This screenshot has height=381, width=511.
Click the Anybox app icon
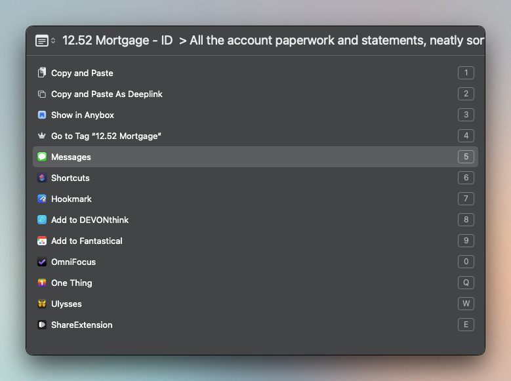(x=42, y=115)
